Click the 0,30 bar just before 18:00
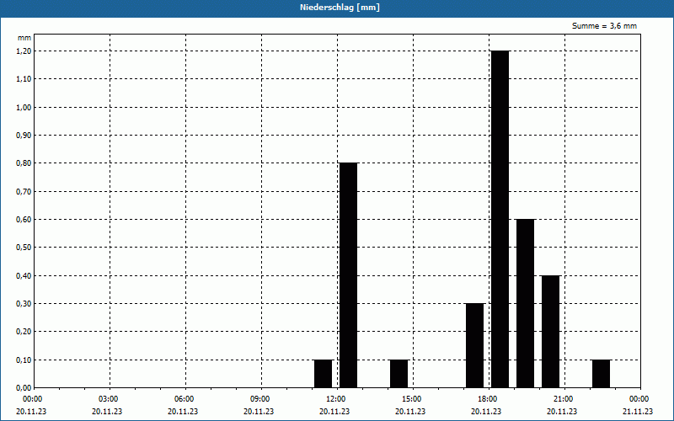This screenshot has width=674, height=421. point(475,346)
